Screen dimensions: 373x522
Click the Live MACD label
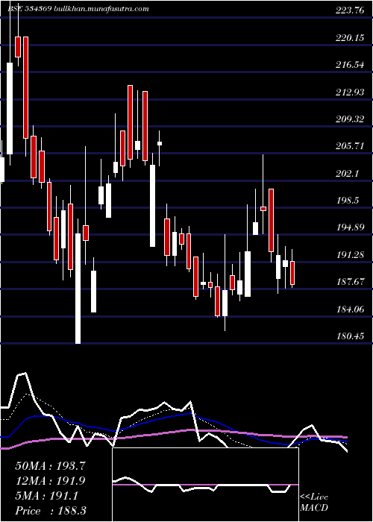[314, 503]
